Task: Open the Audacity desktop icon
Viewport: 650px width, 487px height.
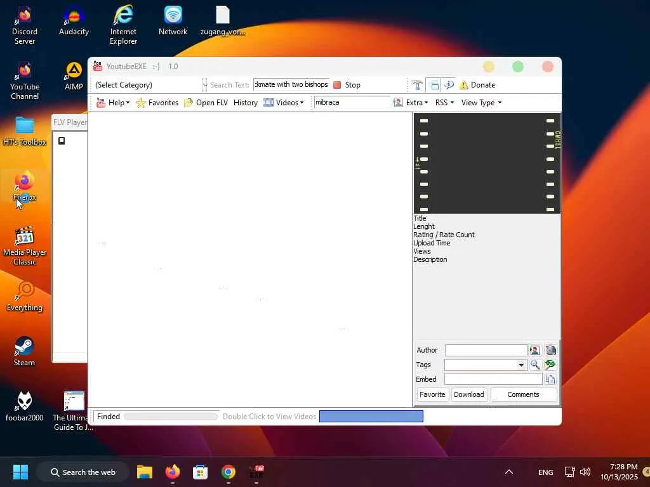Action: tap(74, 22)
